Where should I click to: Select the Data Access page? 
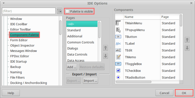(x=82, y=60)
